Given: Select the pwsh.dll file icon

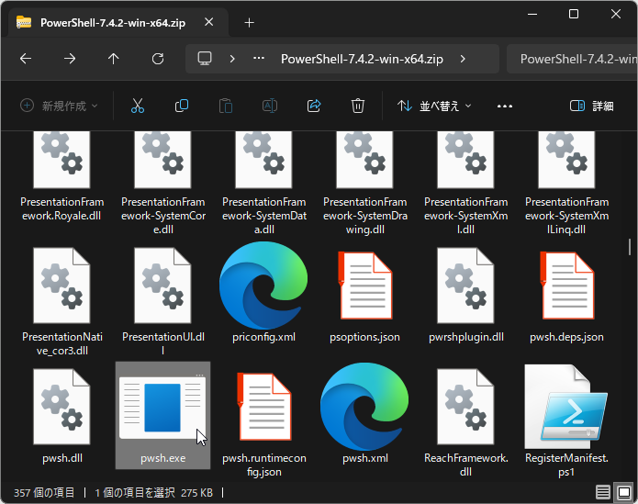Looking at the screenshot, I should 62,407.
